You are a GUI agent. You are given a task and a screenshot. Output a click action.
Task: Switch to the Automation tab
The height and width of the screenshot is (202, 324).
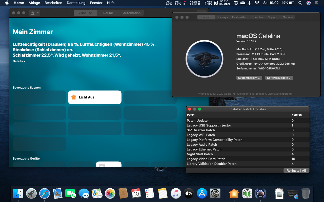click(x=132, y=13)
